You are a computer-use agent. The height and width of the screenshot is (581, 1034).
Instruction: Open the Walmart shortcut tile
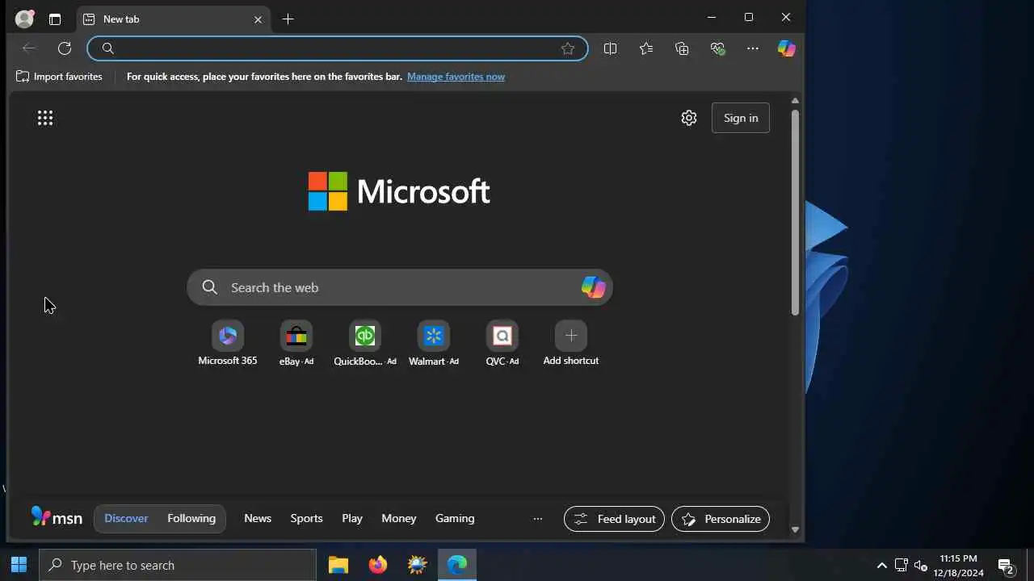[434, 343]
